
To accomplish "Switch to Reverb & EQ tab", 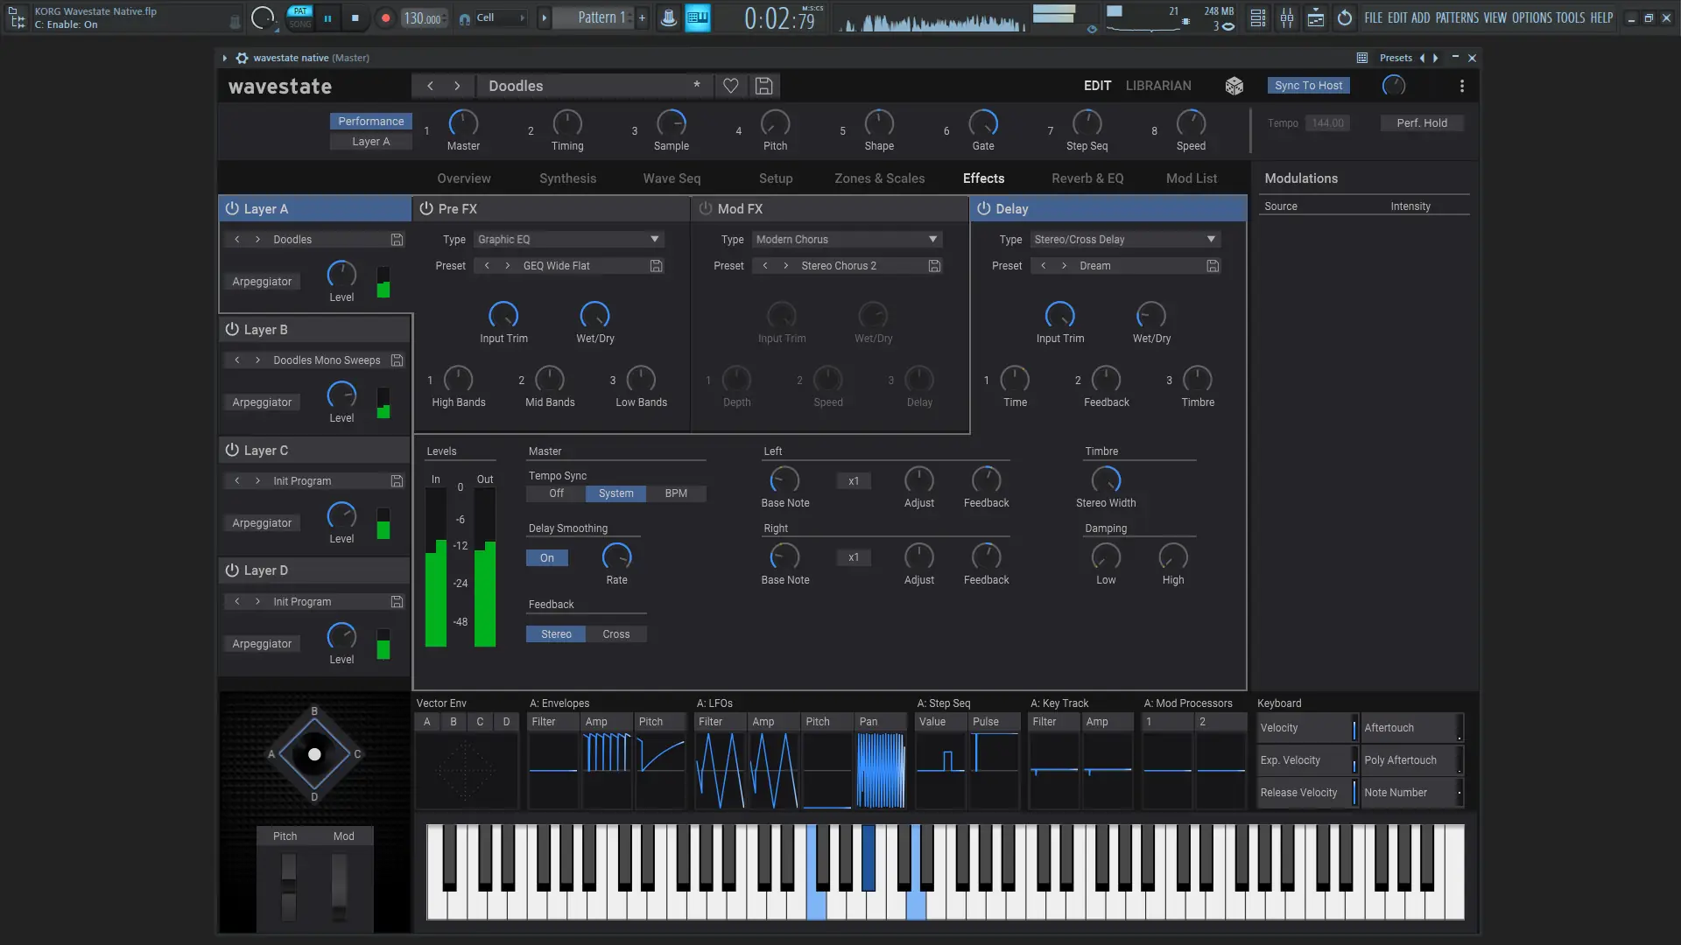I will [x=1087, y=178].
